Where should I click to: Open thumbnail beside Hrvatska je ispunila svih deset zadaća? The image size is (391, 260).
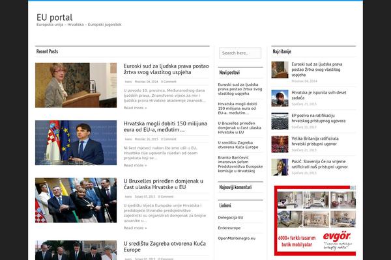tap(280, 98)
